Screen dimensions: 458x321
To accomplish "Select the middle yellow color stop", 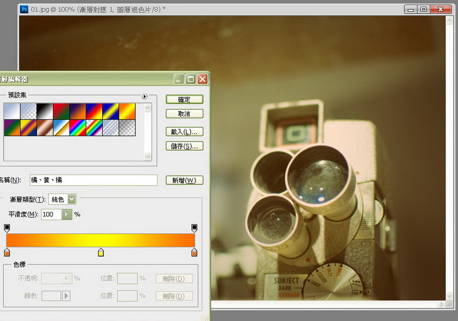I will (x=100, y=253).
